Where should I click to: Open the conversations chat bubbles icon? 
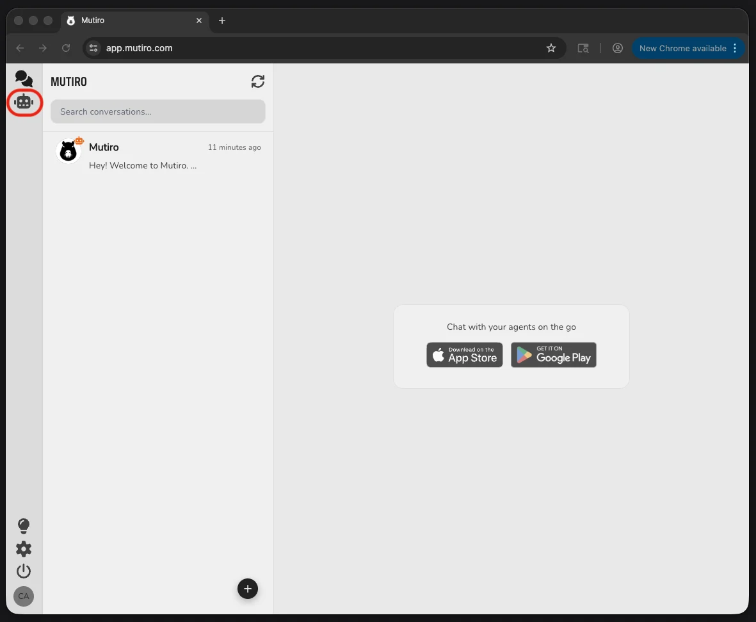[x=24, y=78]
